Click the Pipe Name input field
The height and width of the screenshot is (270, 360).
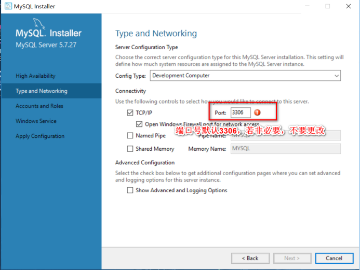tap(286, 136)
